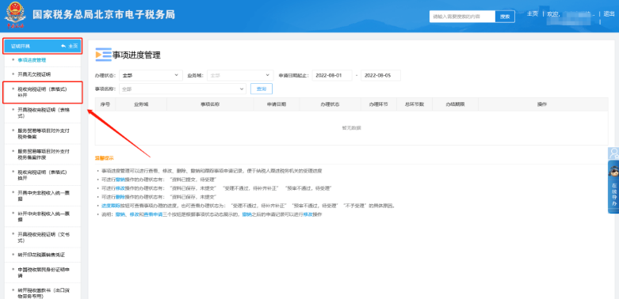Click the 查询 button
This screenshot has height=299, width=619.
tap(262, 89)
